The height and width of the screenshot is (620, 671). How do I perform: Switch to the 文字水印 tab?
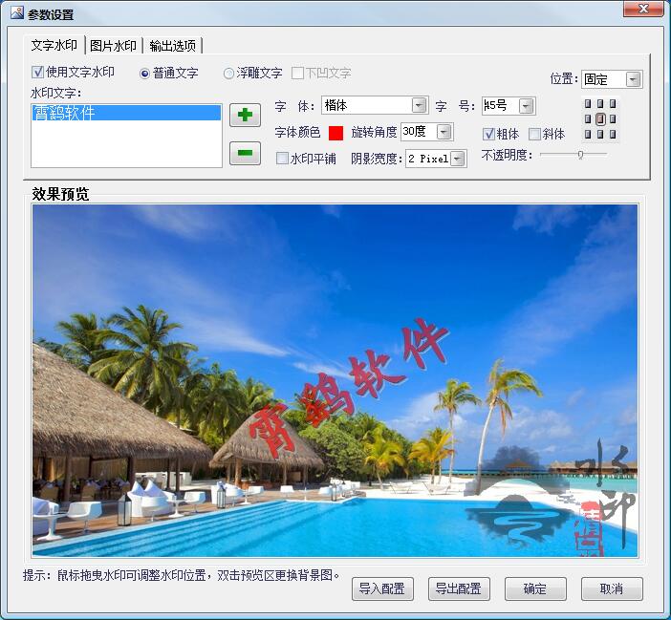coord(54,45)
